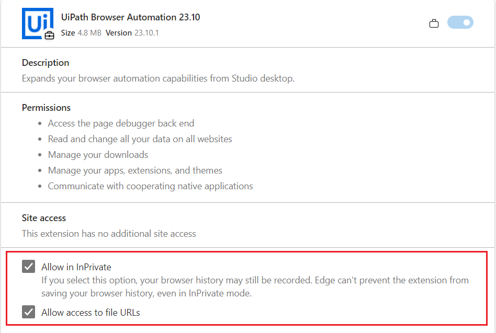Click the "Manage your downloads" permission

click(x=98, y=155)
